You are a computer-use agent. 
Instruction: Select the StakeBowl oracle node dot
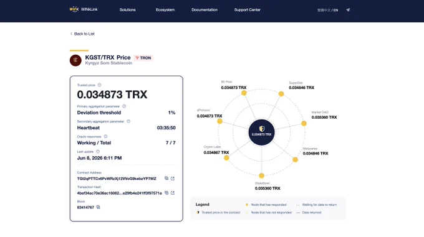coord(261,175)
